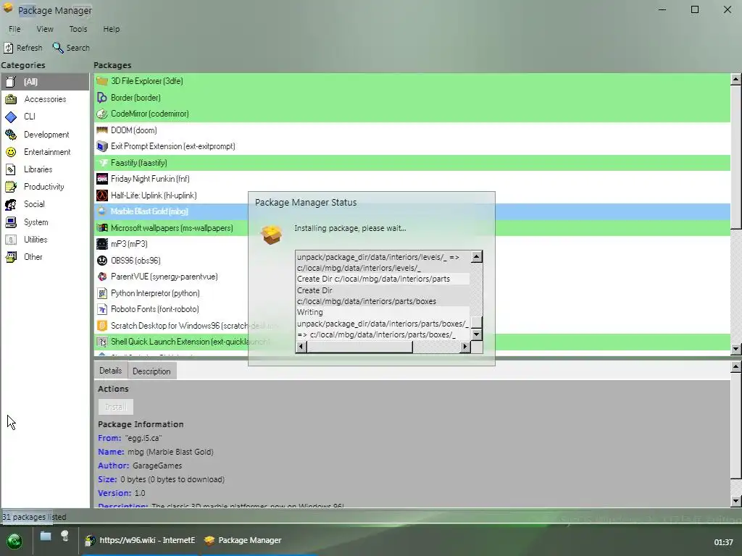The height and width of the screenshot is (556, 742).
Task: Click the taskbar clock 01:37
Action: pos(723,542)
